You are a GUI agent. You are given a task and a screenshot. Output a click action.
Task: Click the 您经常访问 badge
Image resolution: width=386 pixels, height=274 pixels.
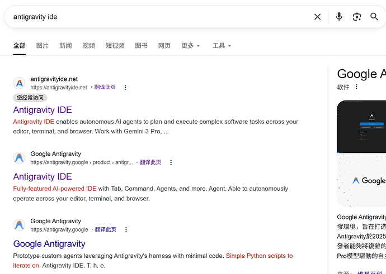30,98
